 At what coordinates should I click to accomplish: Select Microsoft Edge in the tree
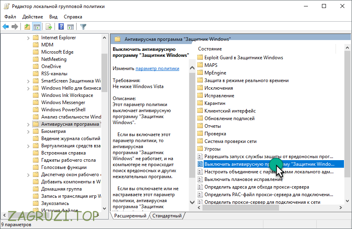[57, 52]
